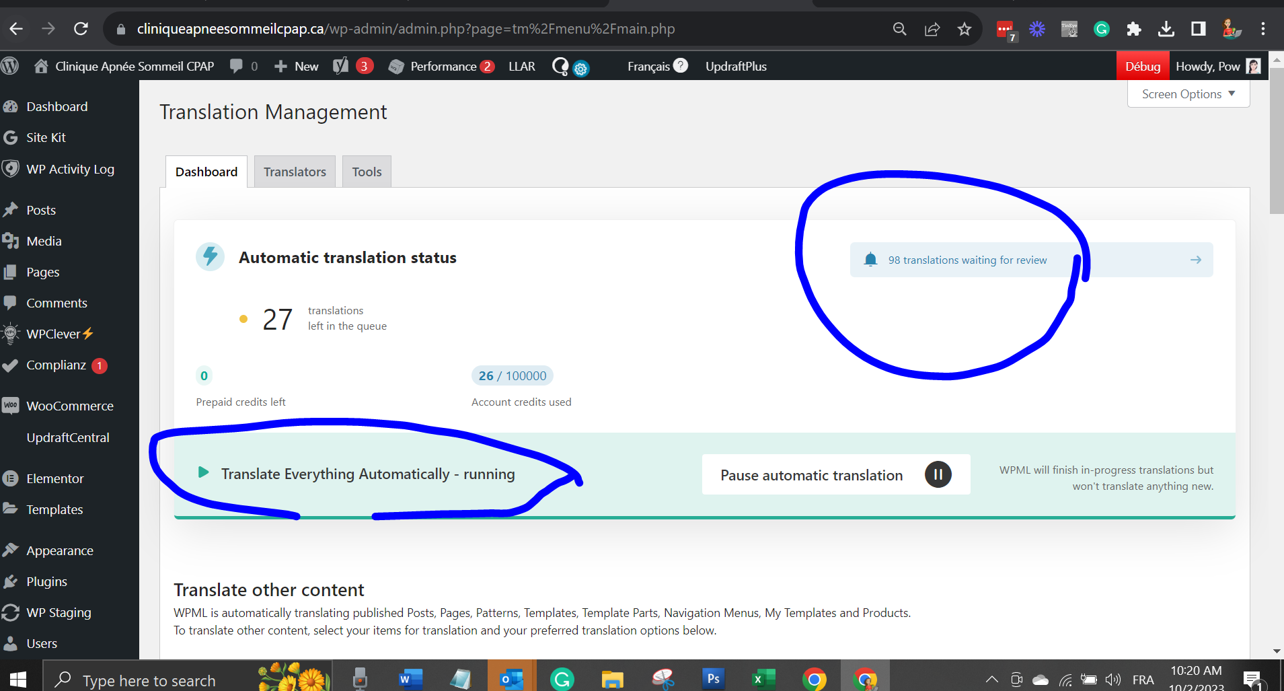Viewport: 1284px width, 691px height.
Task: Open Elementor menu
Action: tap(54, 478)
